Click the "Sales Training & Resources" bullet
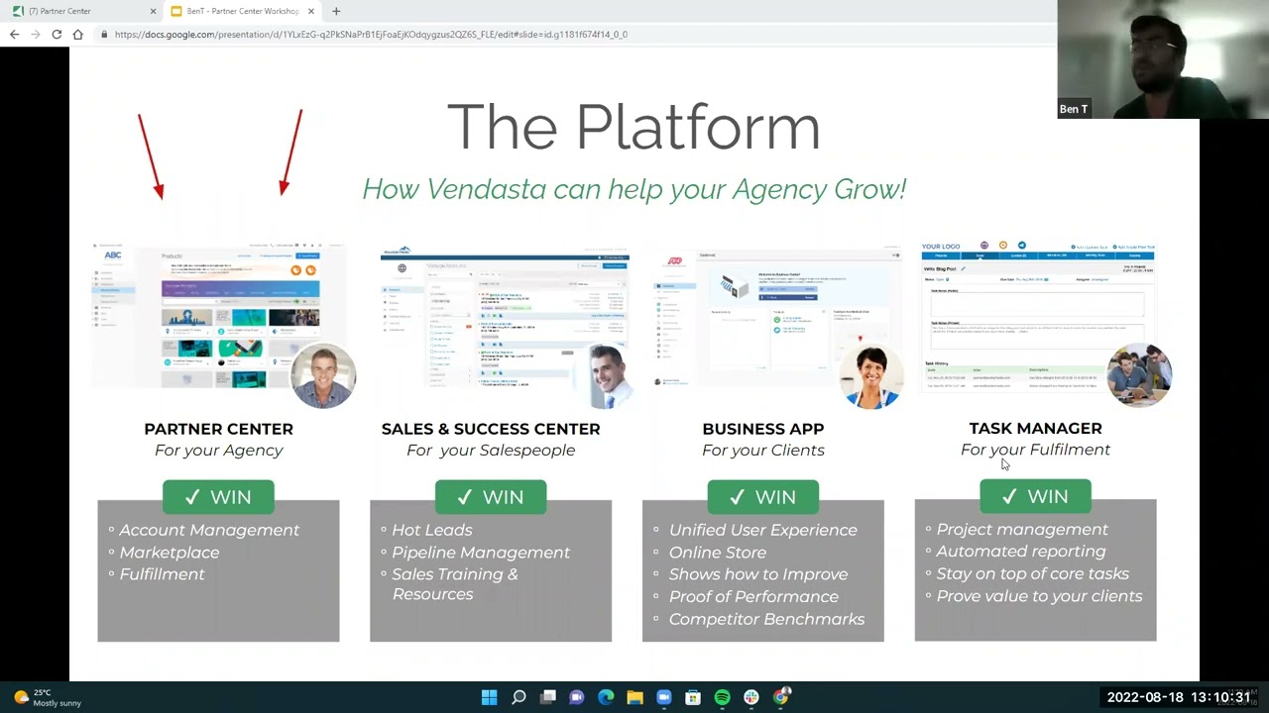The image size is (1269, 713). (455, 584)
